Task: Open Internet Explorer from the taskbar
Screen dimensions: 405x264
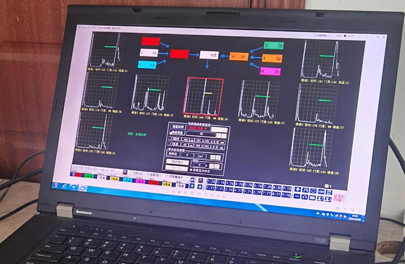Action: click(68, 186)
